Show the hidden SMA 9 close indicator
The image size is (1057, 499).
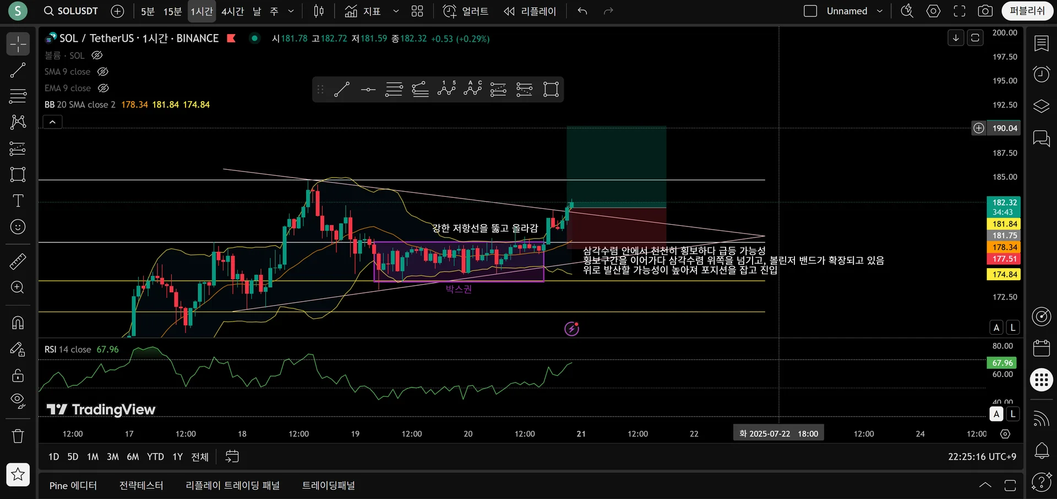[103, 71]
